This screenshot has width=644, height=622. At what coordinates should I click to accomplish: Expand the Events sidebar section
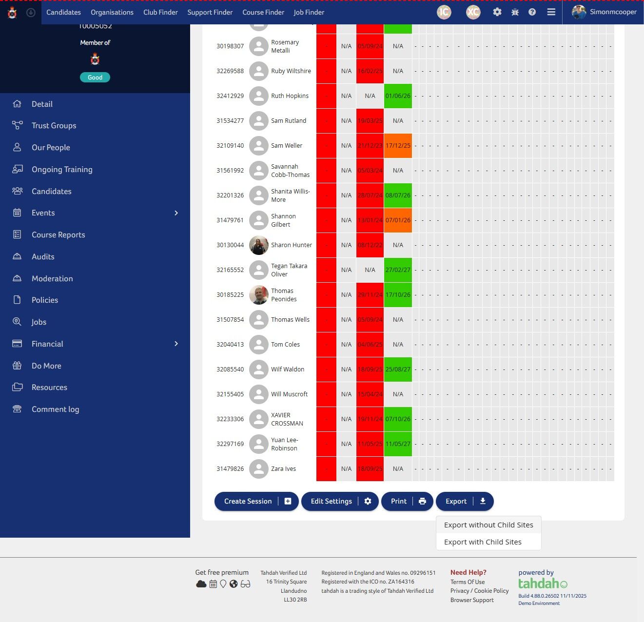(176, 213)
